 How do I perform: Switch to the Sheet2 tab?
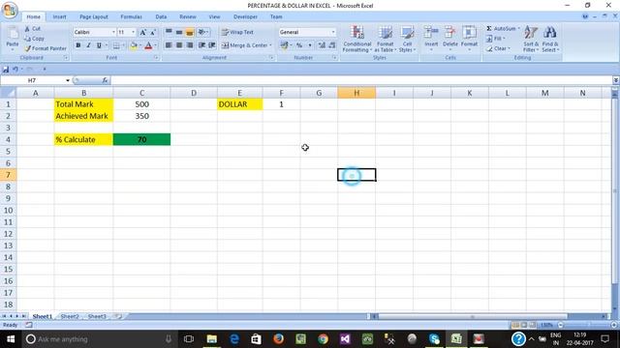point(70,316)
